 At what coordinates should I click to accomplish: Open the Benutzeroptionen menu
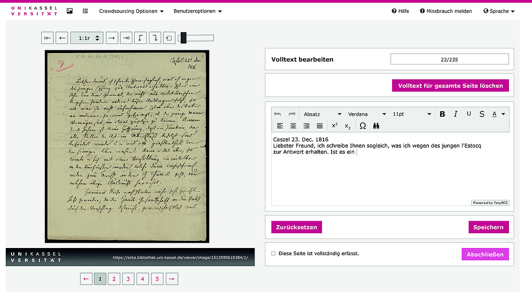(197, 11)
